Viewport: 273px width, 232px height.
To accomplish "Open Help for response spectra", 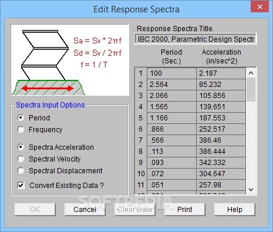I will 235,210.
